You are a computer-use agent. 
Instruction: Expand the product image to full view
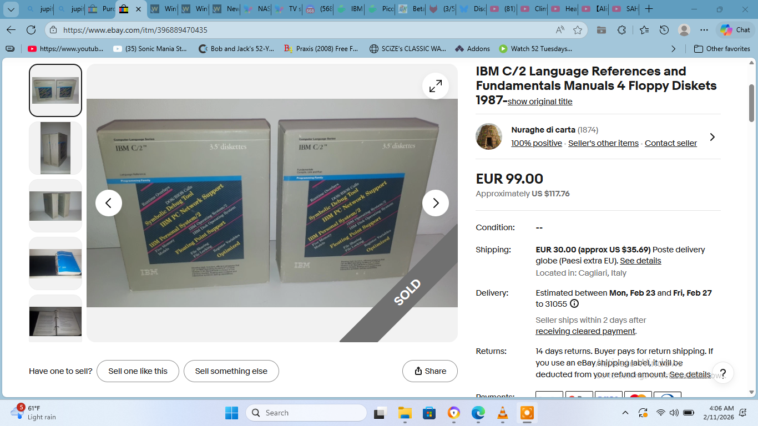[x=436, y=86]
